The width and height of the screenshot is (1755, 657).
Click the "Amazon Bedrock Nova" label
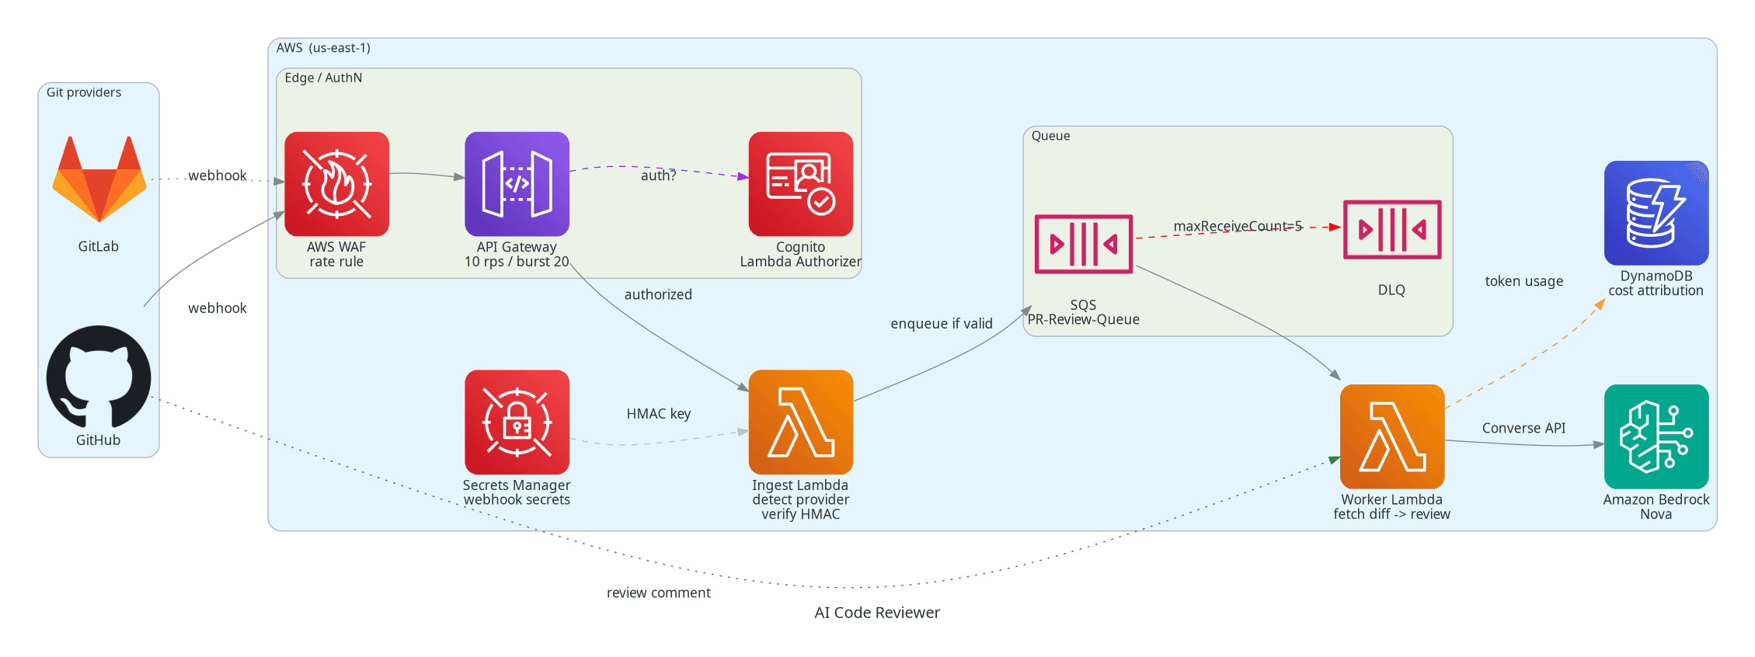click(1656, 506)
